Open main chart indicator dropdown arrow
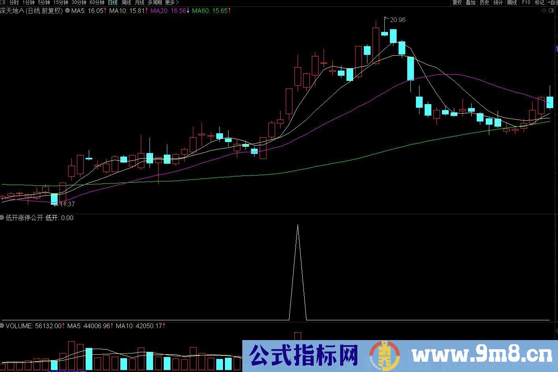This screenshot has width=558, height=372. point(67,11)
